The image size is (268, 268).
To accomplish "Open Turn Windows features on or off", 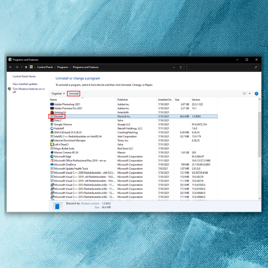I will click(x=29, y=90).
